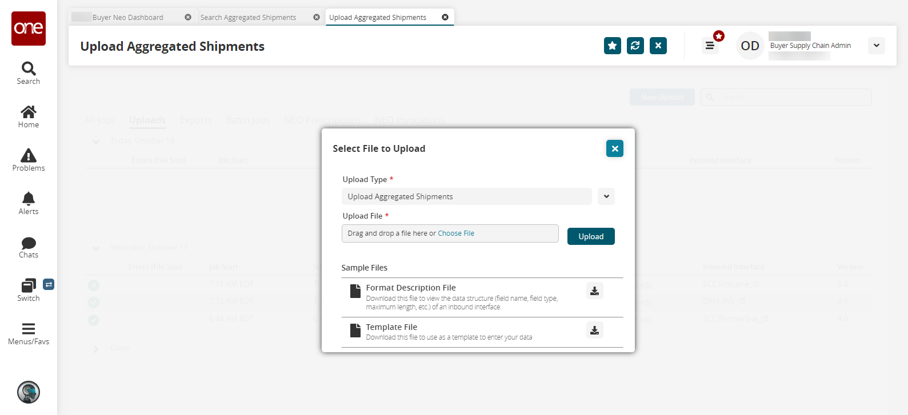Click the favorite star button in header

(613, 46)
